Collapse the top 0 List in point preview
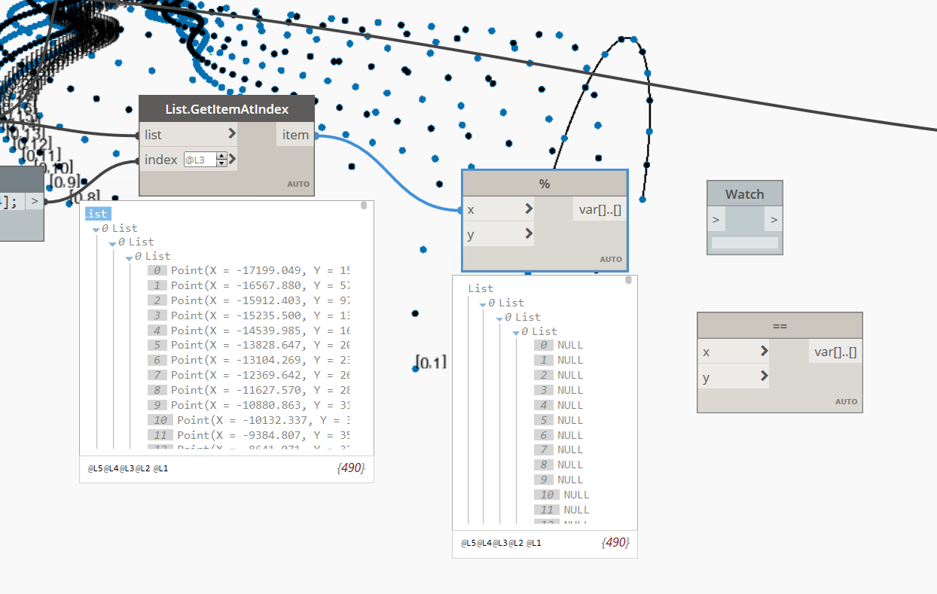The image size is (937, 594). coord(96,229)
